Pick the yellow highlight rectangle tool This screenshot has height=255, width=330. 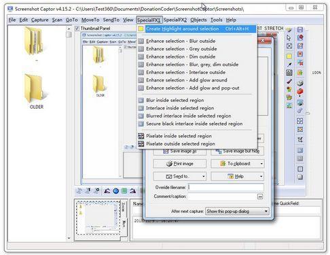pos(289,56)
